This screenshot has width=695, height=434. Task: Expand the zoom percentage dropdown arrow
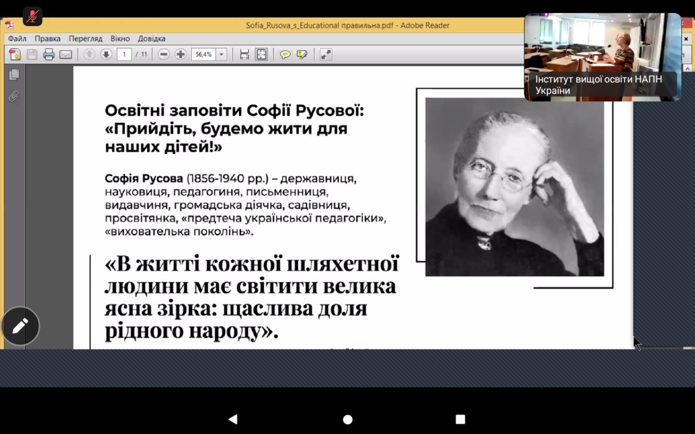(x=222, y=55)
